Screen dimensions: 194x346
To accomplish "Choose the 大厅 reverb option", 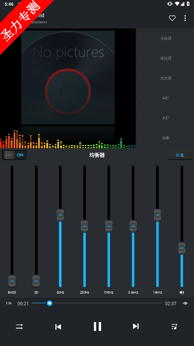I will pyautogui.click(x=166, y=118).
